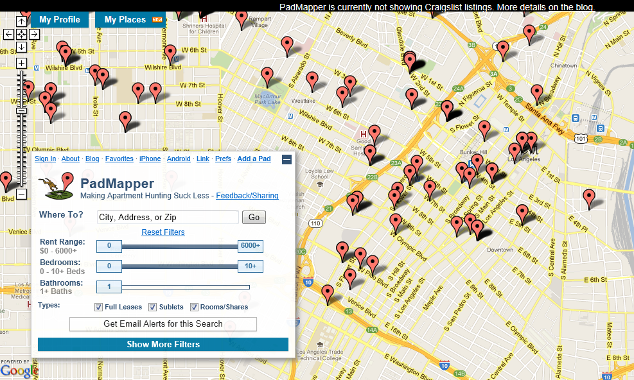Screen dimensions: 634x380
Task: Click the Google logo
Action: tap(19, 371)
